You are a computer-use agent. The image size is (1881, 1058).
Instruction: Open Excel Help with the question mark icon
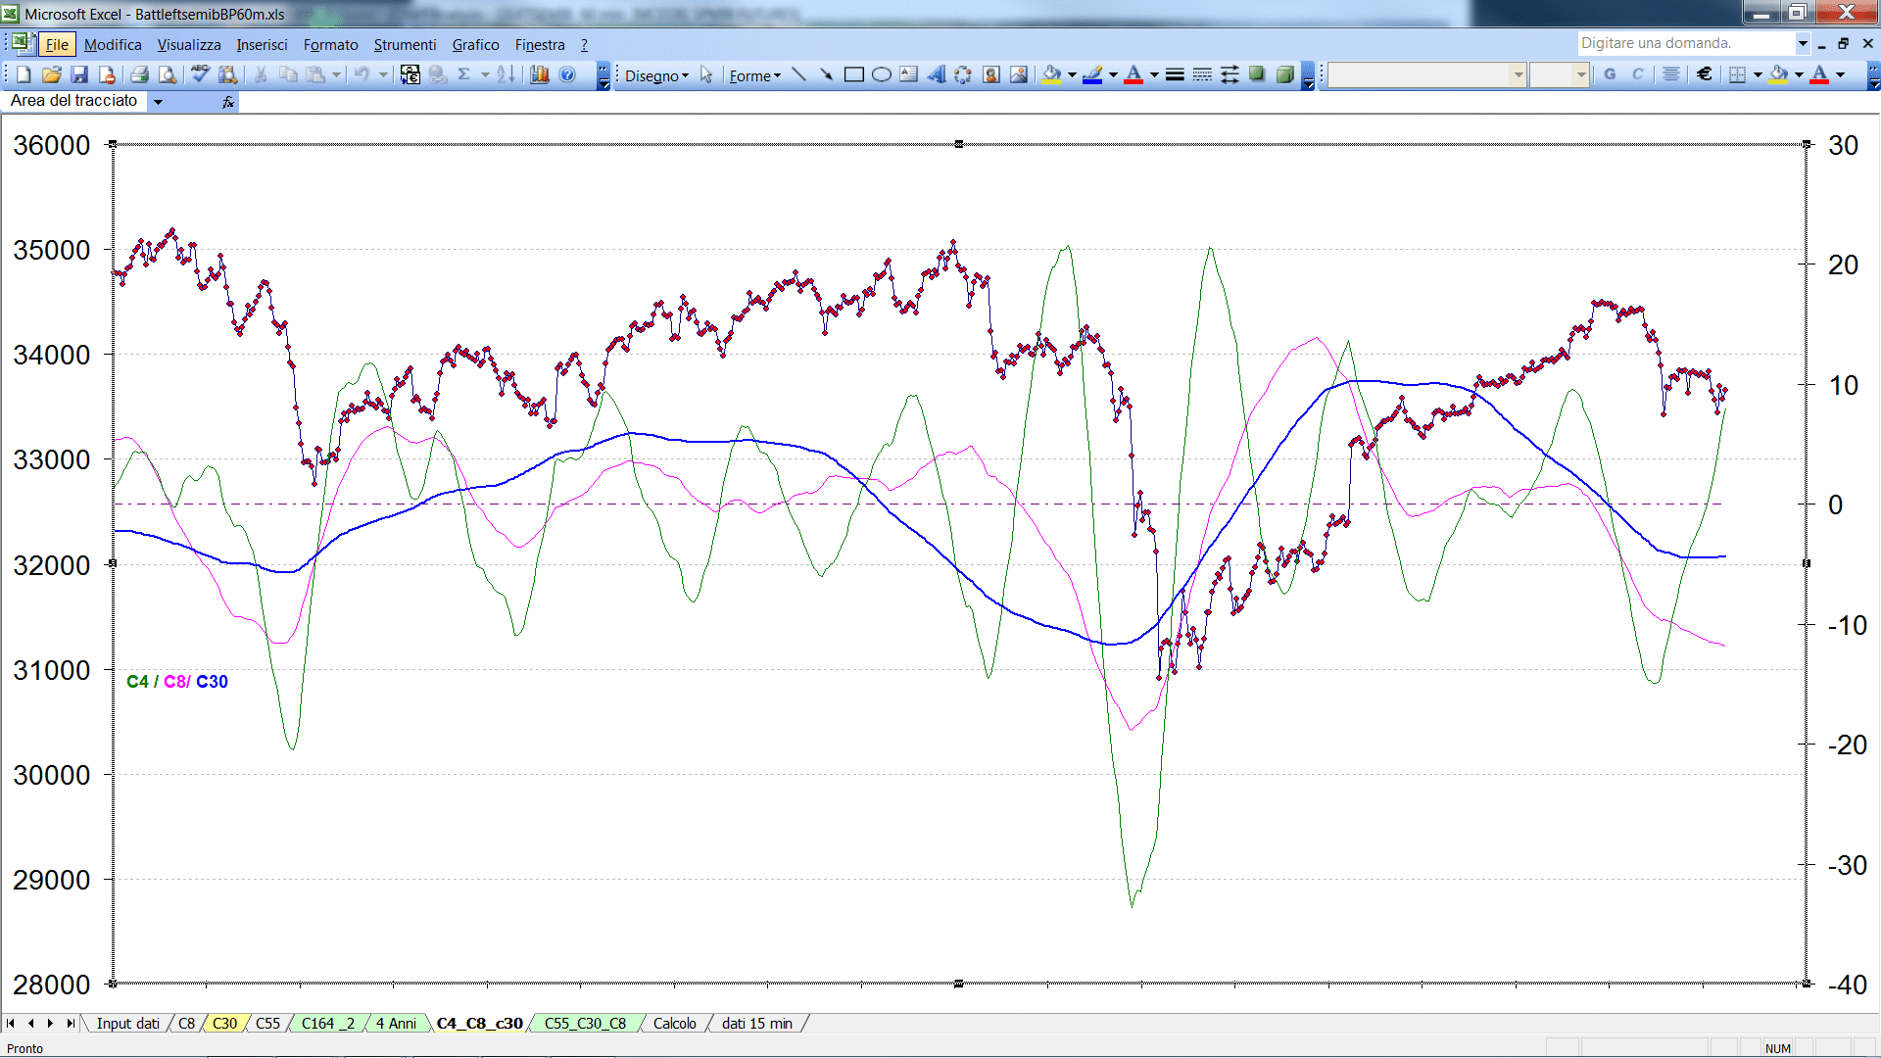pos(567,74)
